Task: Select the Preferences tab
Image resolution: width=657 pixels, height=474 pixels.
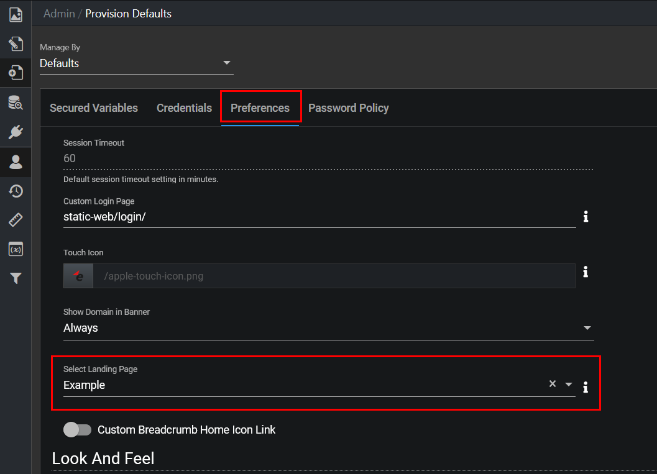Action: point(260,108)
